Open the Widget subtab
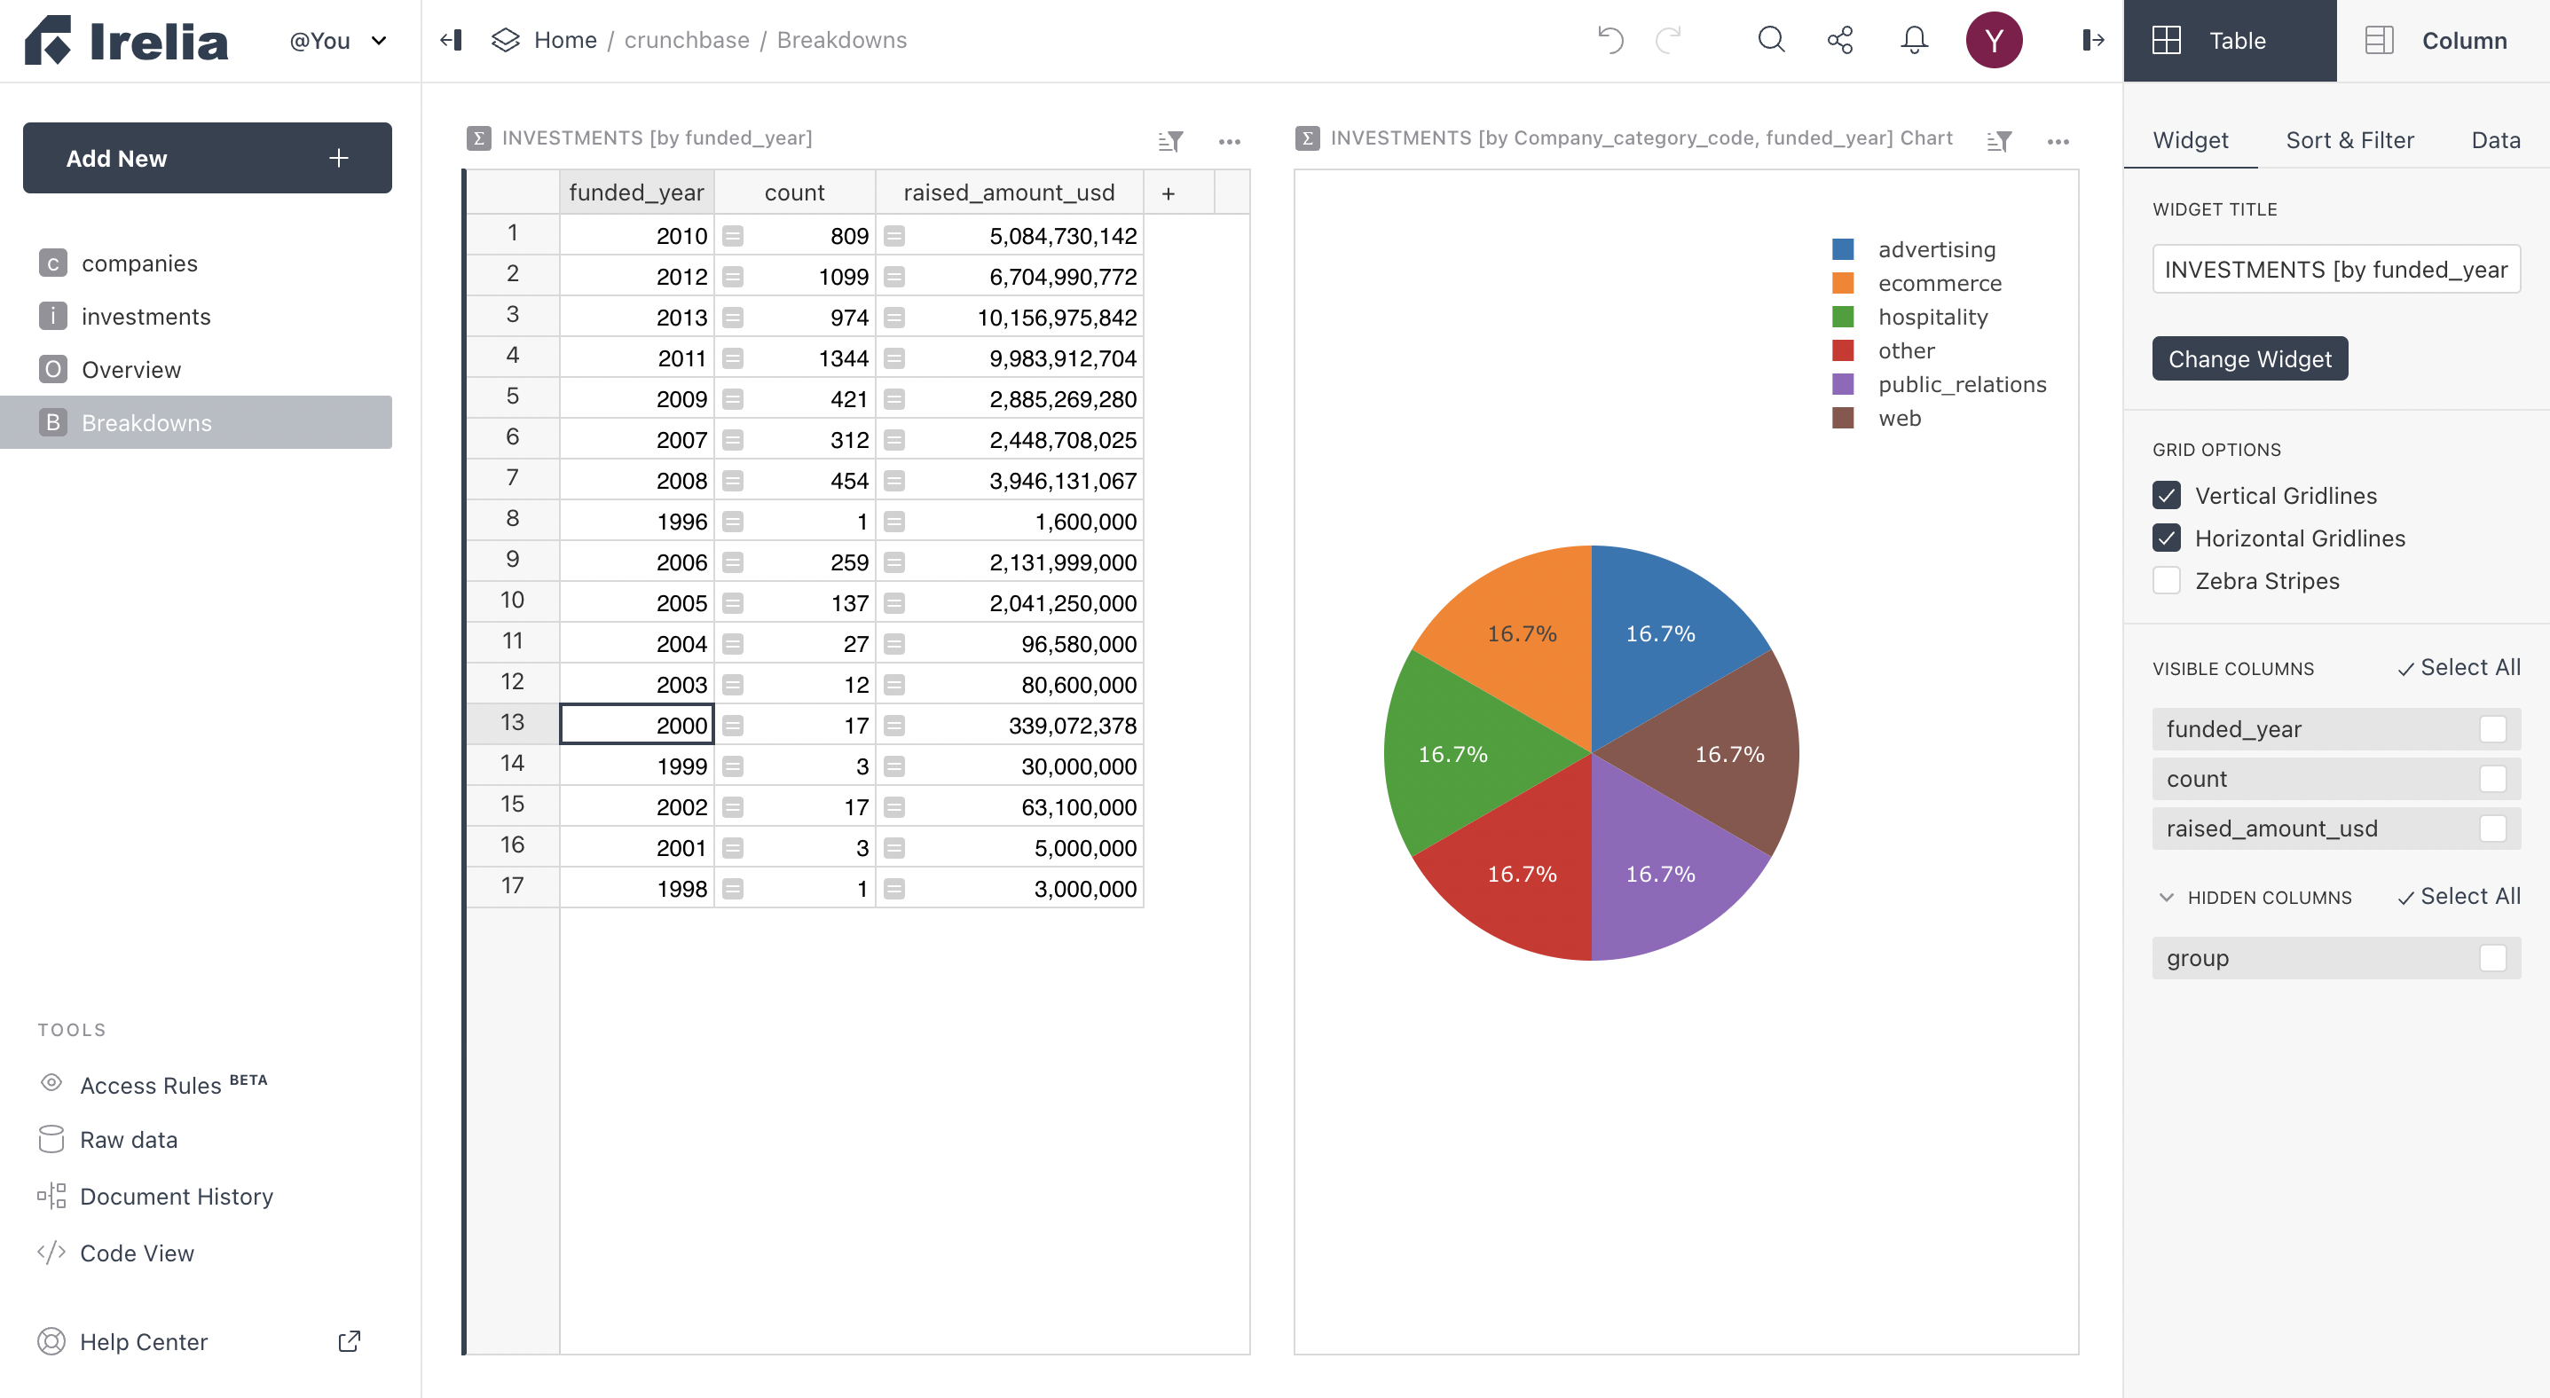The image size is (2550, 1398). click(2190, 139)
